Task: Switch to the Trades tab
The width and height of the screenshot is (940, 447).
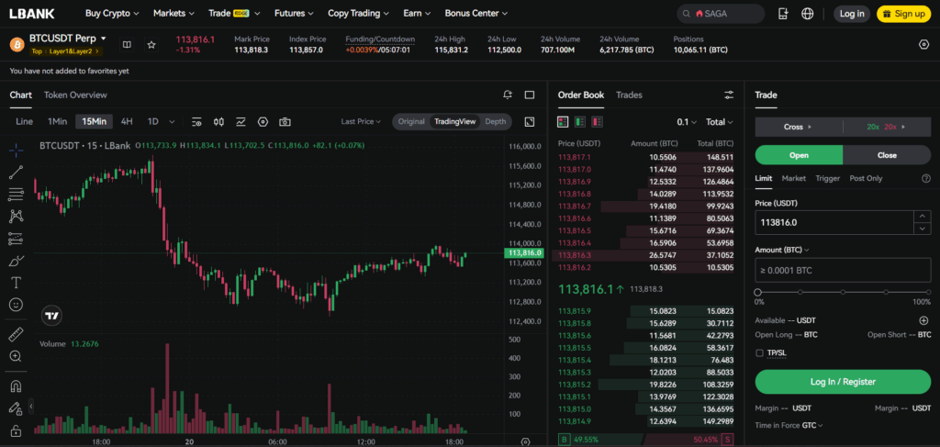Action: (629, 95)
